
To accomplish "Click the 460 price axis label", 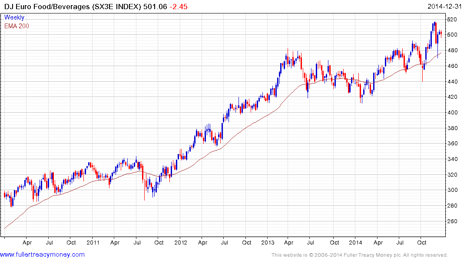I will [452, 66].
